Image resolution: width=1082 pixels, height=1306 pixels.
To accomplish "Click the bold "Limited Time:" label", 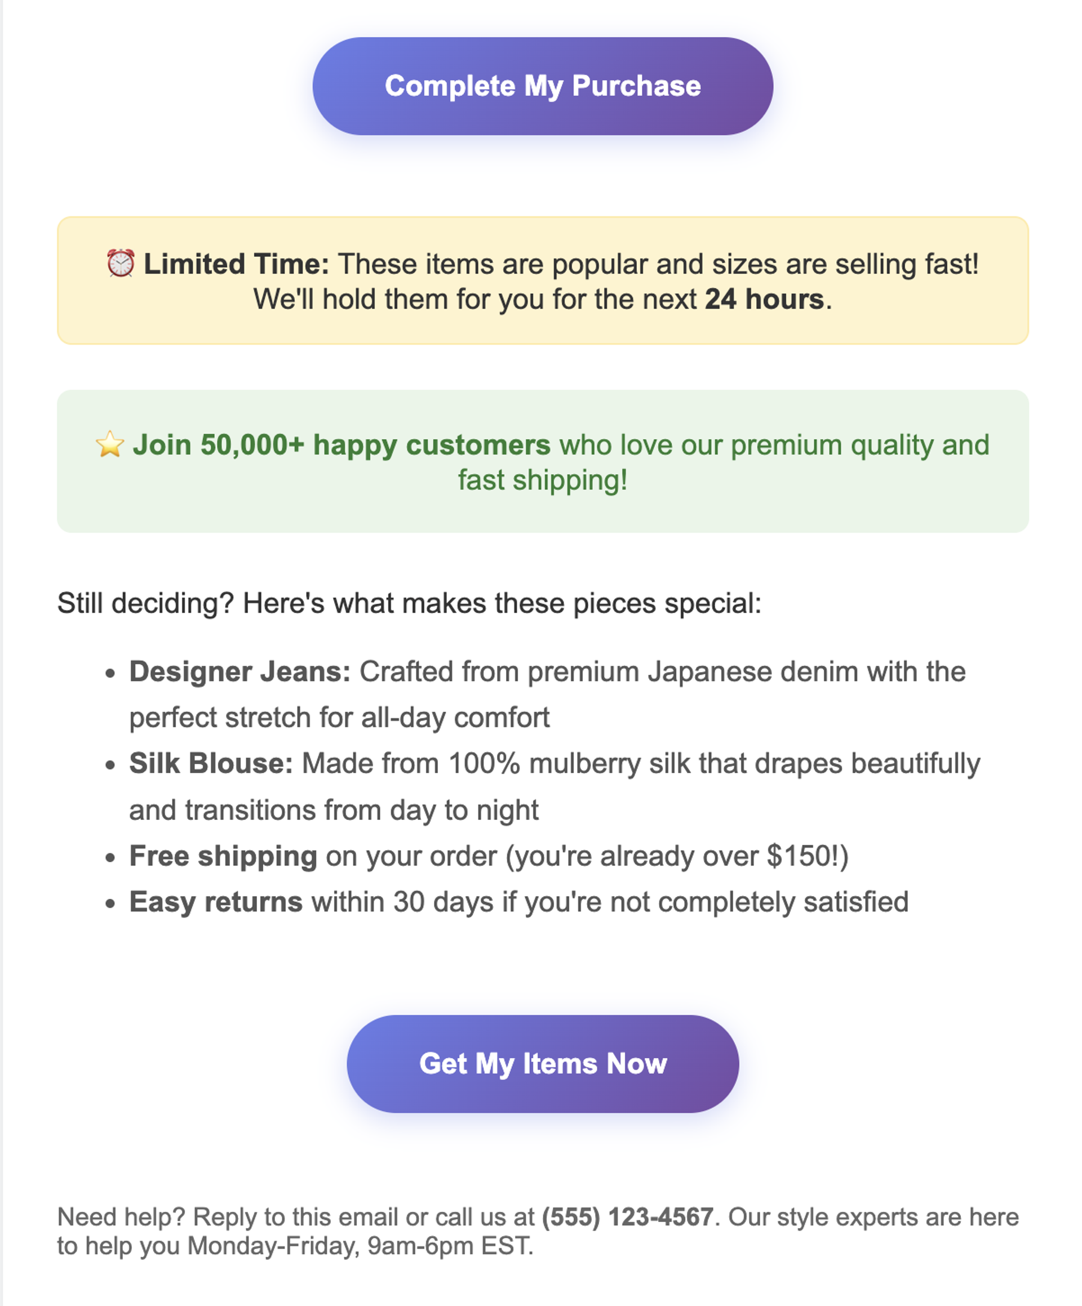I will (237, 264).
